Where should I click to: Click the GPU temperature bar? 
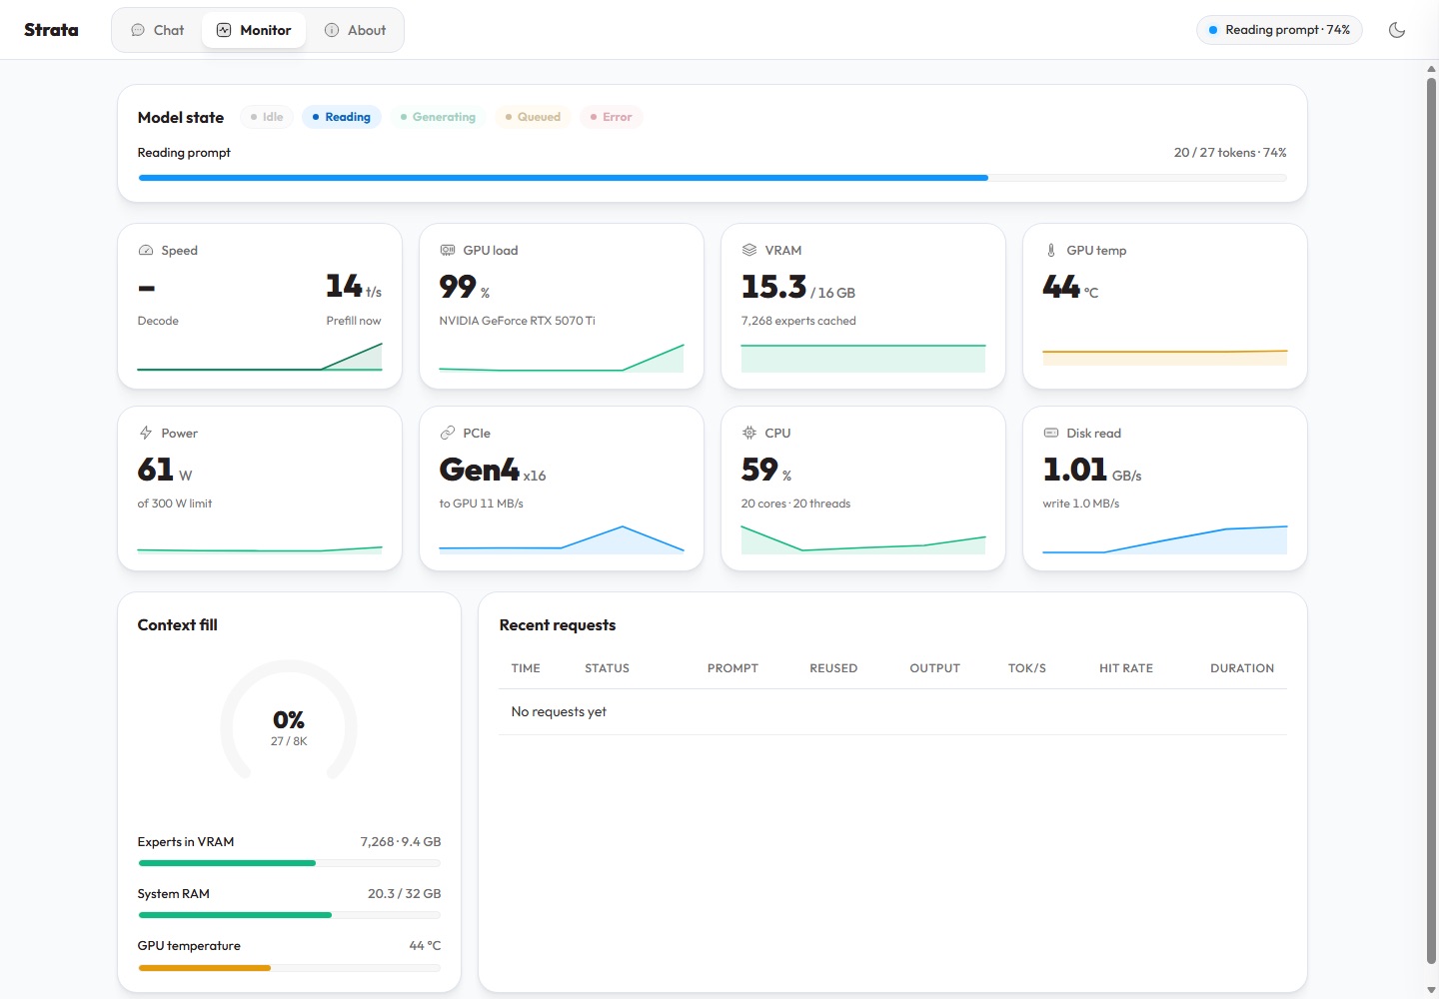pyautogui.click(x=290, y=967)
